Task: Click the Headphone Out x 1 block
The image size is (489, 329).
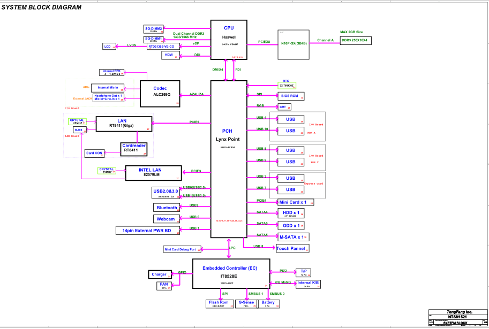Action: click(109, 97)
